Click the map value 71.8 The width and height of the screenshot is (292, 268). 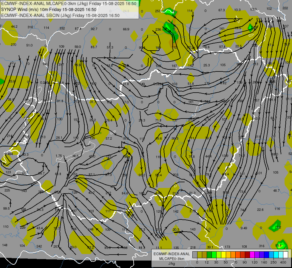coord(158,120)
